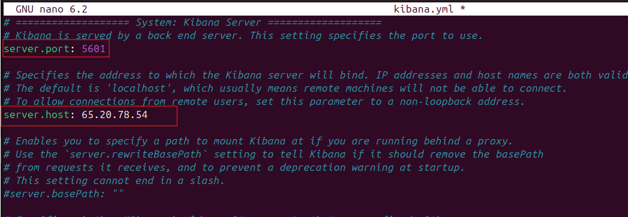Click comment about deprecation warning at startup

point(234,167)
